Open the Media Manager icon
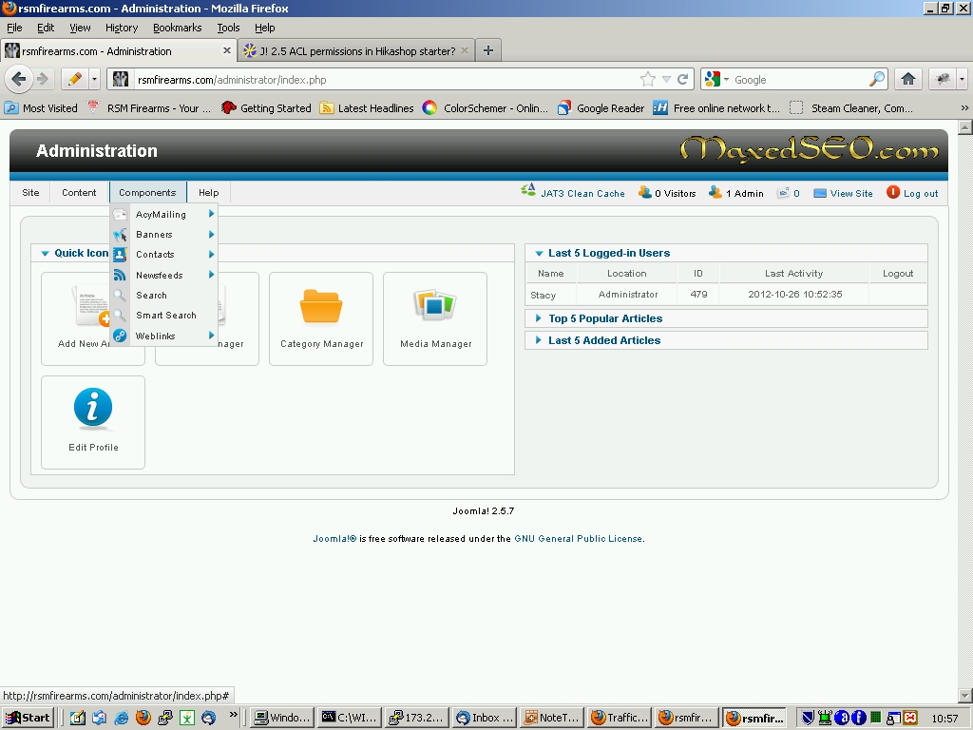Screen dimensions: 973x730 pyautogui.click(x=435, y=305)
